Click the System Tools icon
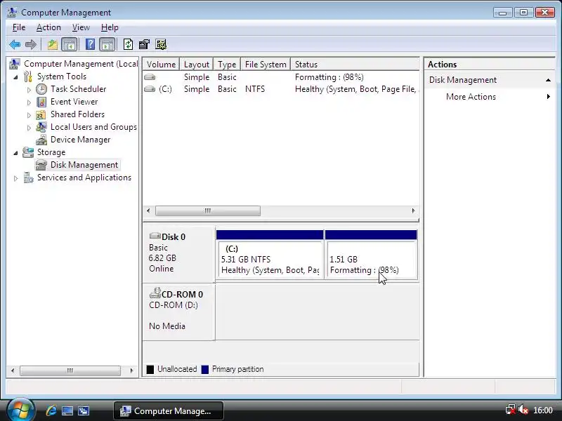 tap(28, 76)
